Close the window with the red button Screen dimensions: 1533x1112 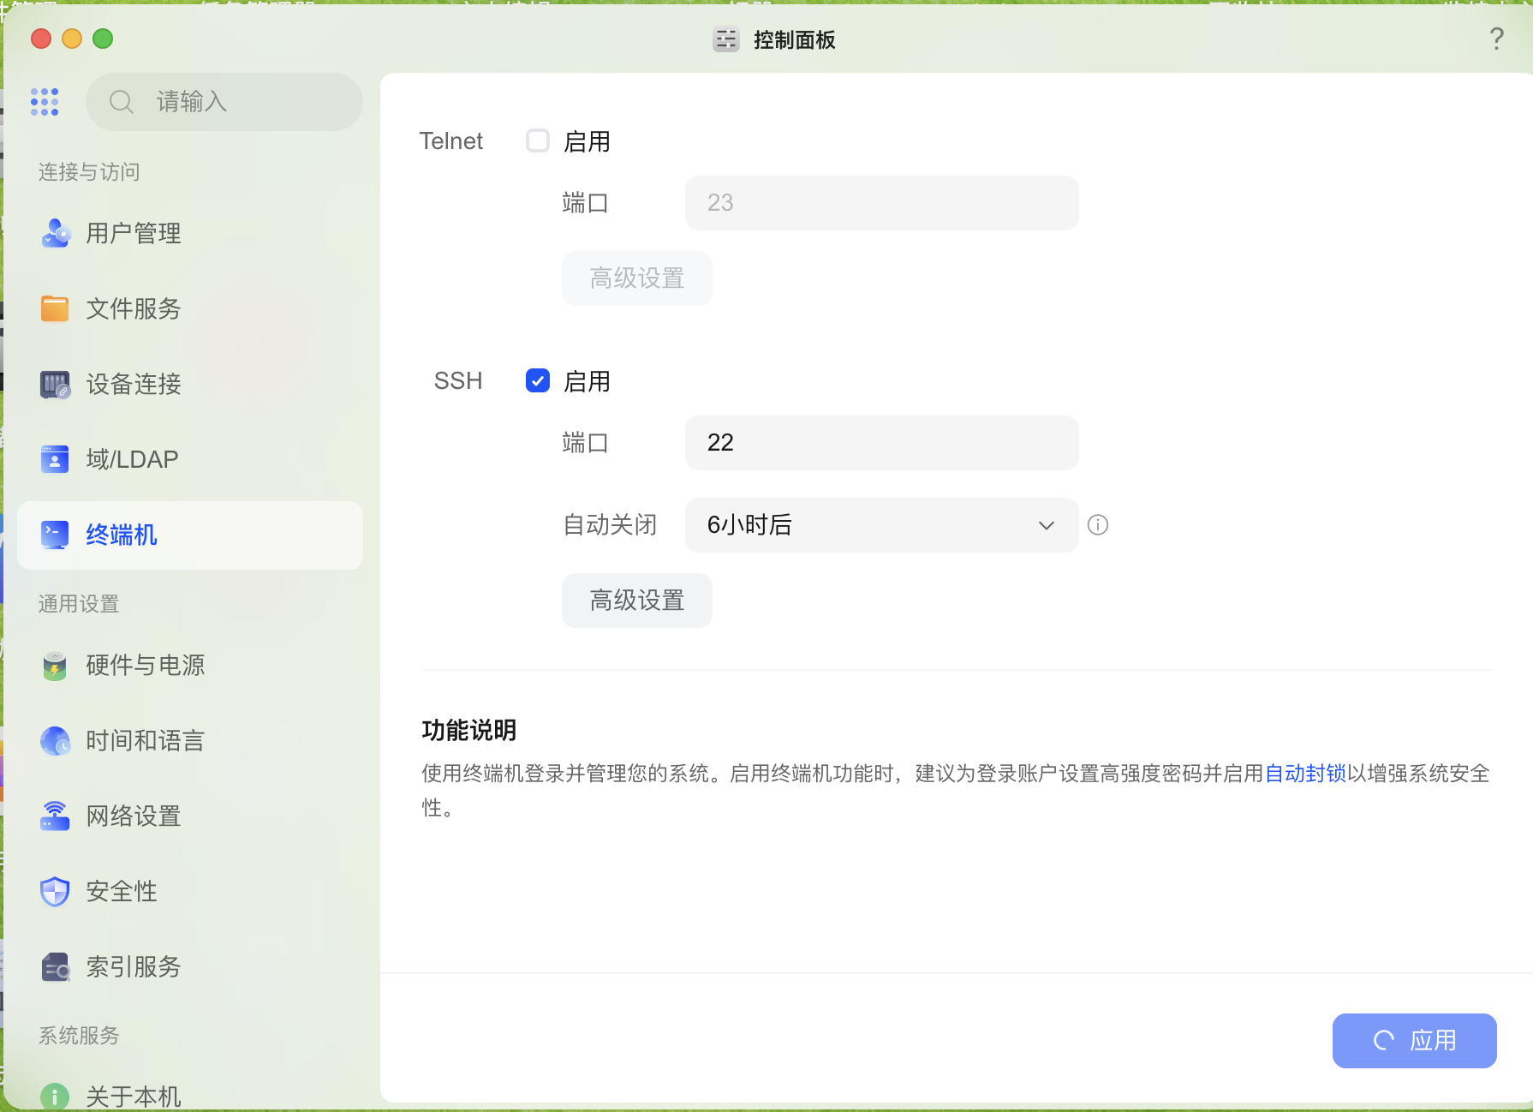coord(41,39)
